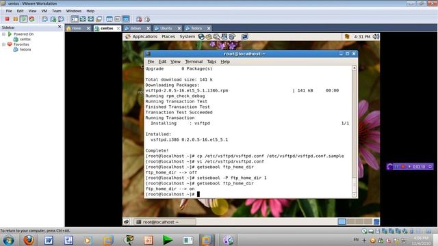
Task: Switch to the first workspace in switcher
Action: [x=342, y=221]
